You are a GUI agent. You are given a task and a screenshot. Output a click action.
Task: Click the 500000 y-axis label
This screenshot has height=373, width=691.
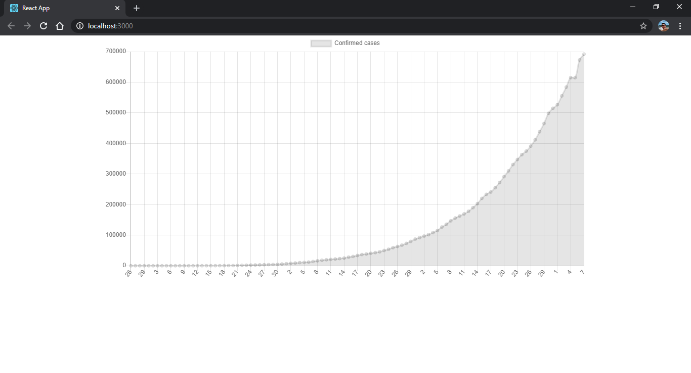coord(116,112)
